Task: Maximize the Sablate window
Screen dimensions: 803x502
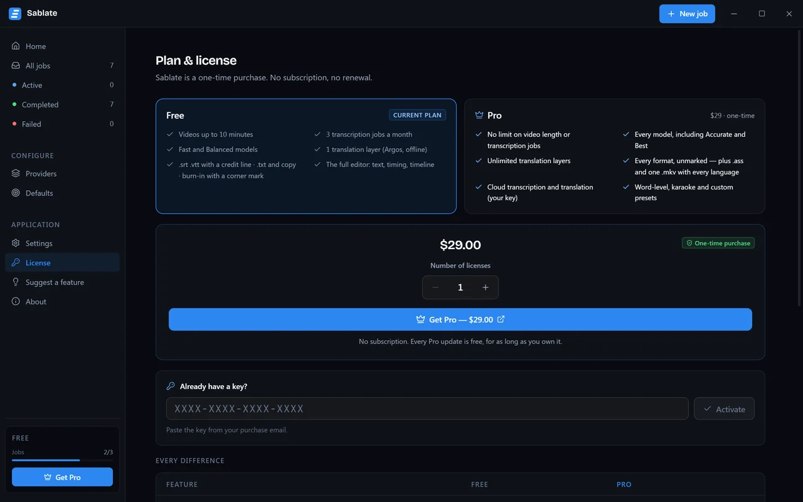Action: [x=762, y=14]
